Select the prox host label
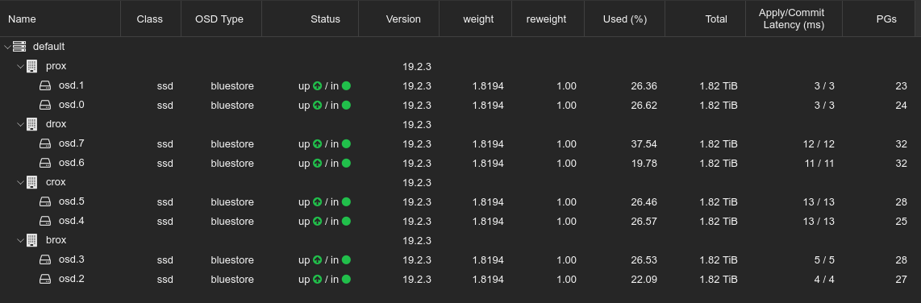 (56, 66)
